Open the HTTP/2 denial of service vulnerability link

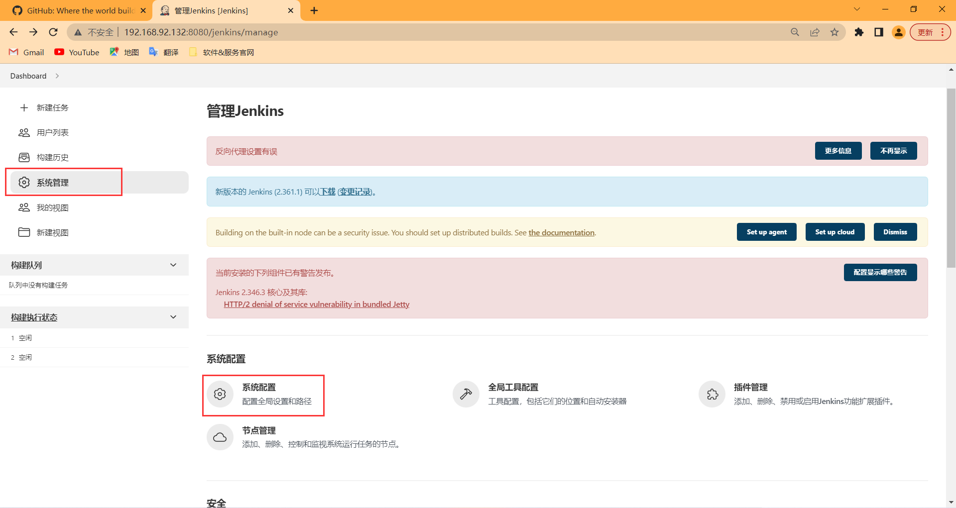pyautogui.click(x=316, y=305)
